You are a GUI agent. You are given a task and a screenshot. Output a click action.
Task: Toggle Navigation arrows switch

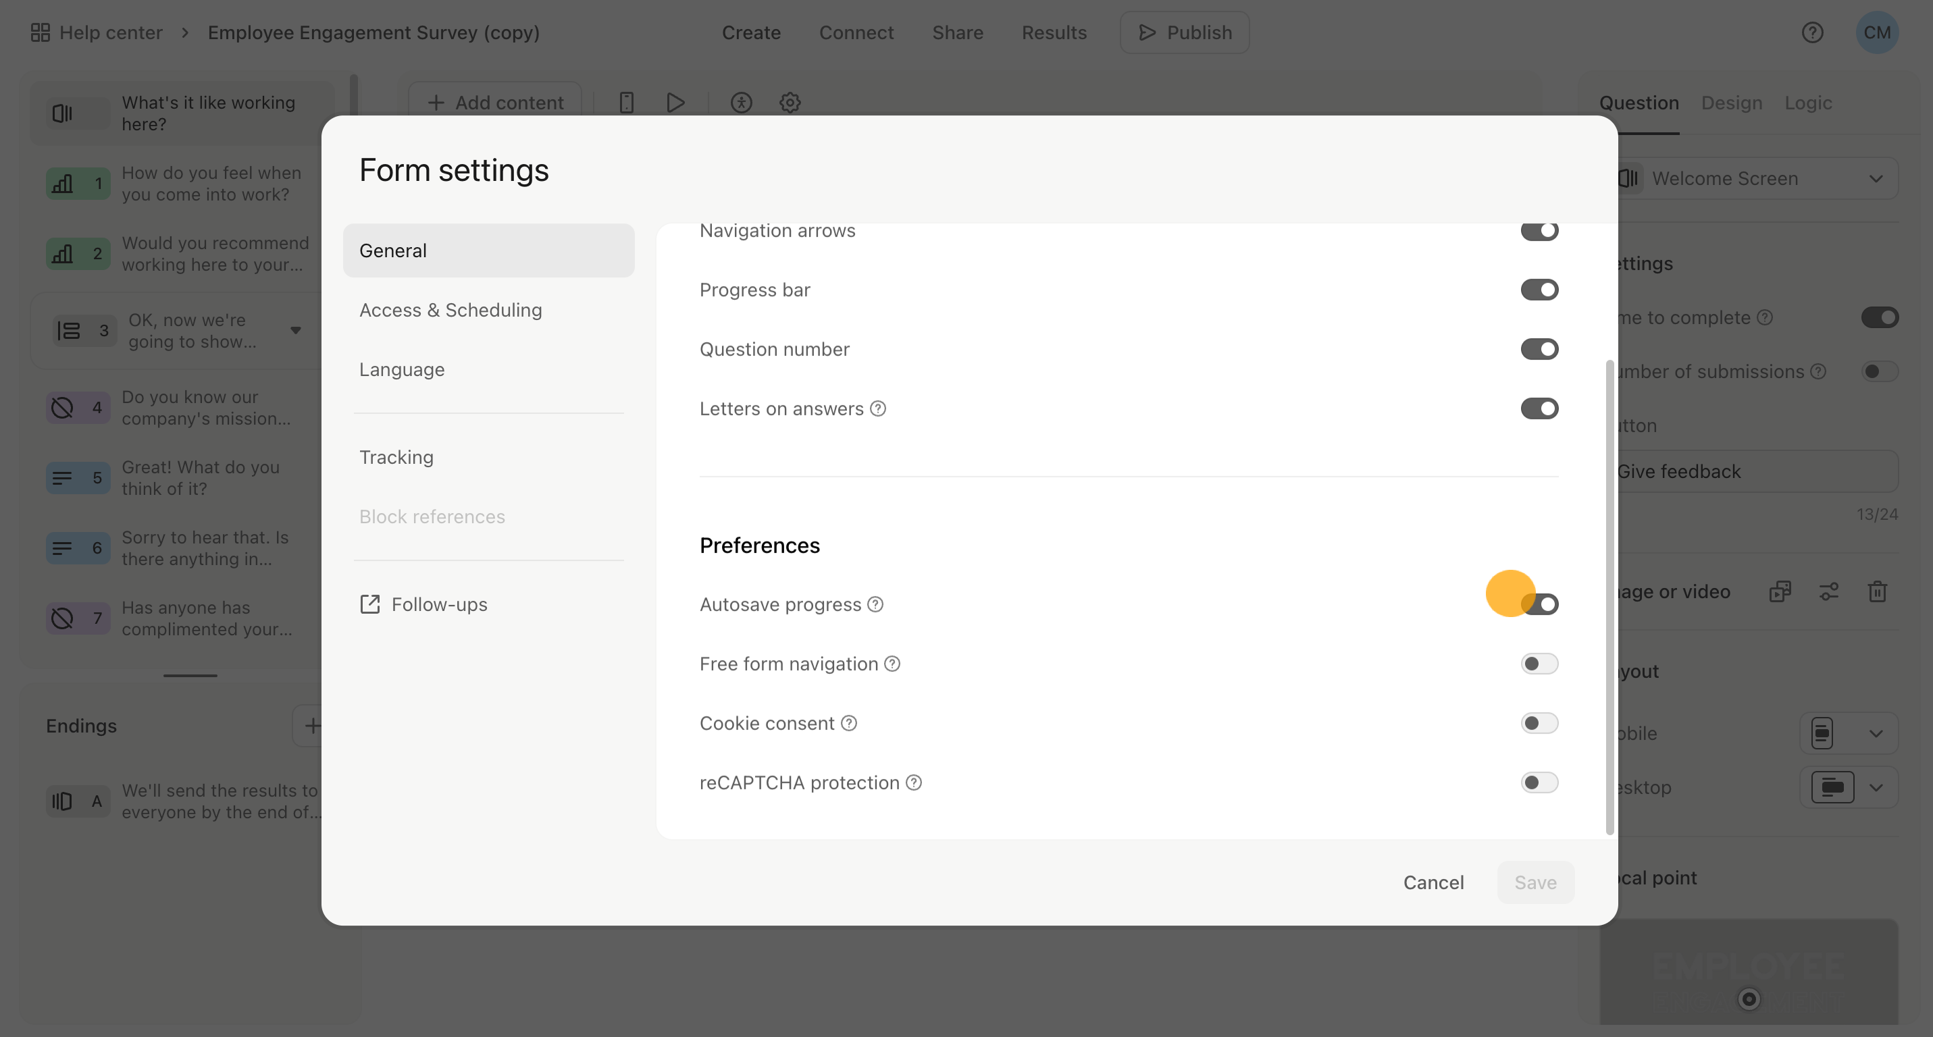[1539, 230]
